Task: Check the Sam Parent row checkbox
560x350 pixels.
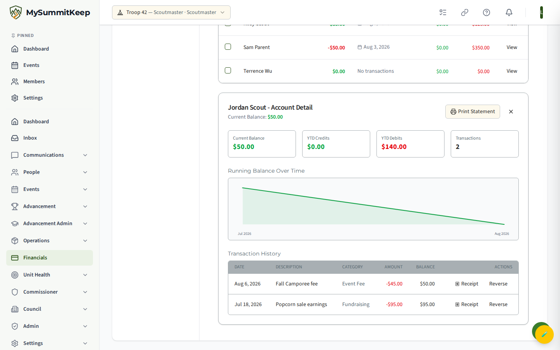Action: pyautogui.click(x=228, y=47)
